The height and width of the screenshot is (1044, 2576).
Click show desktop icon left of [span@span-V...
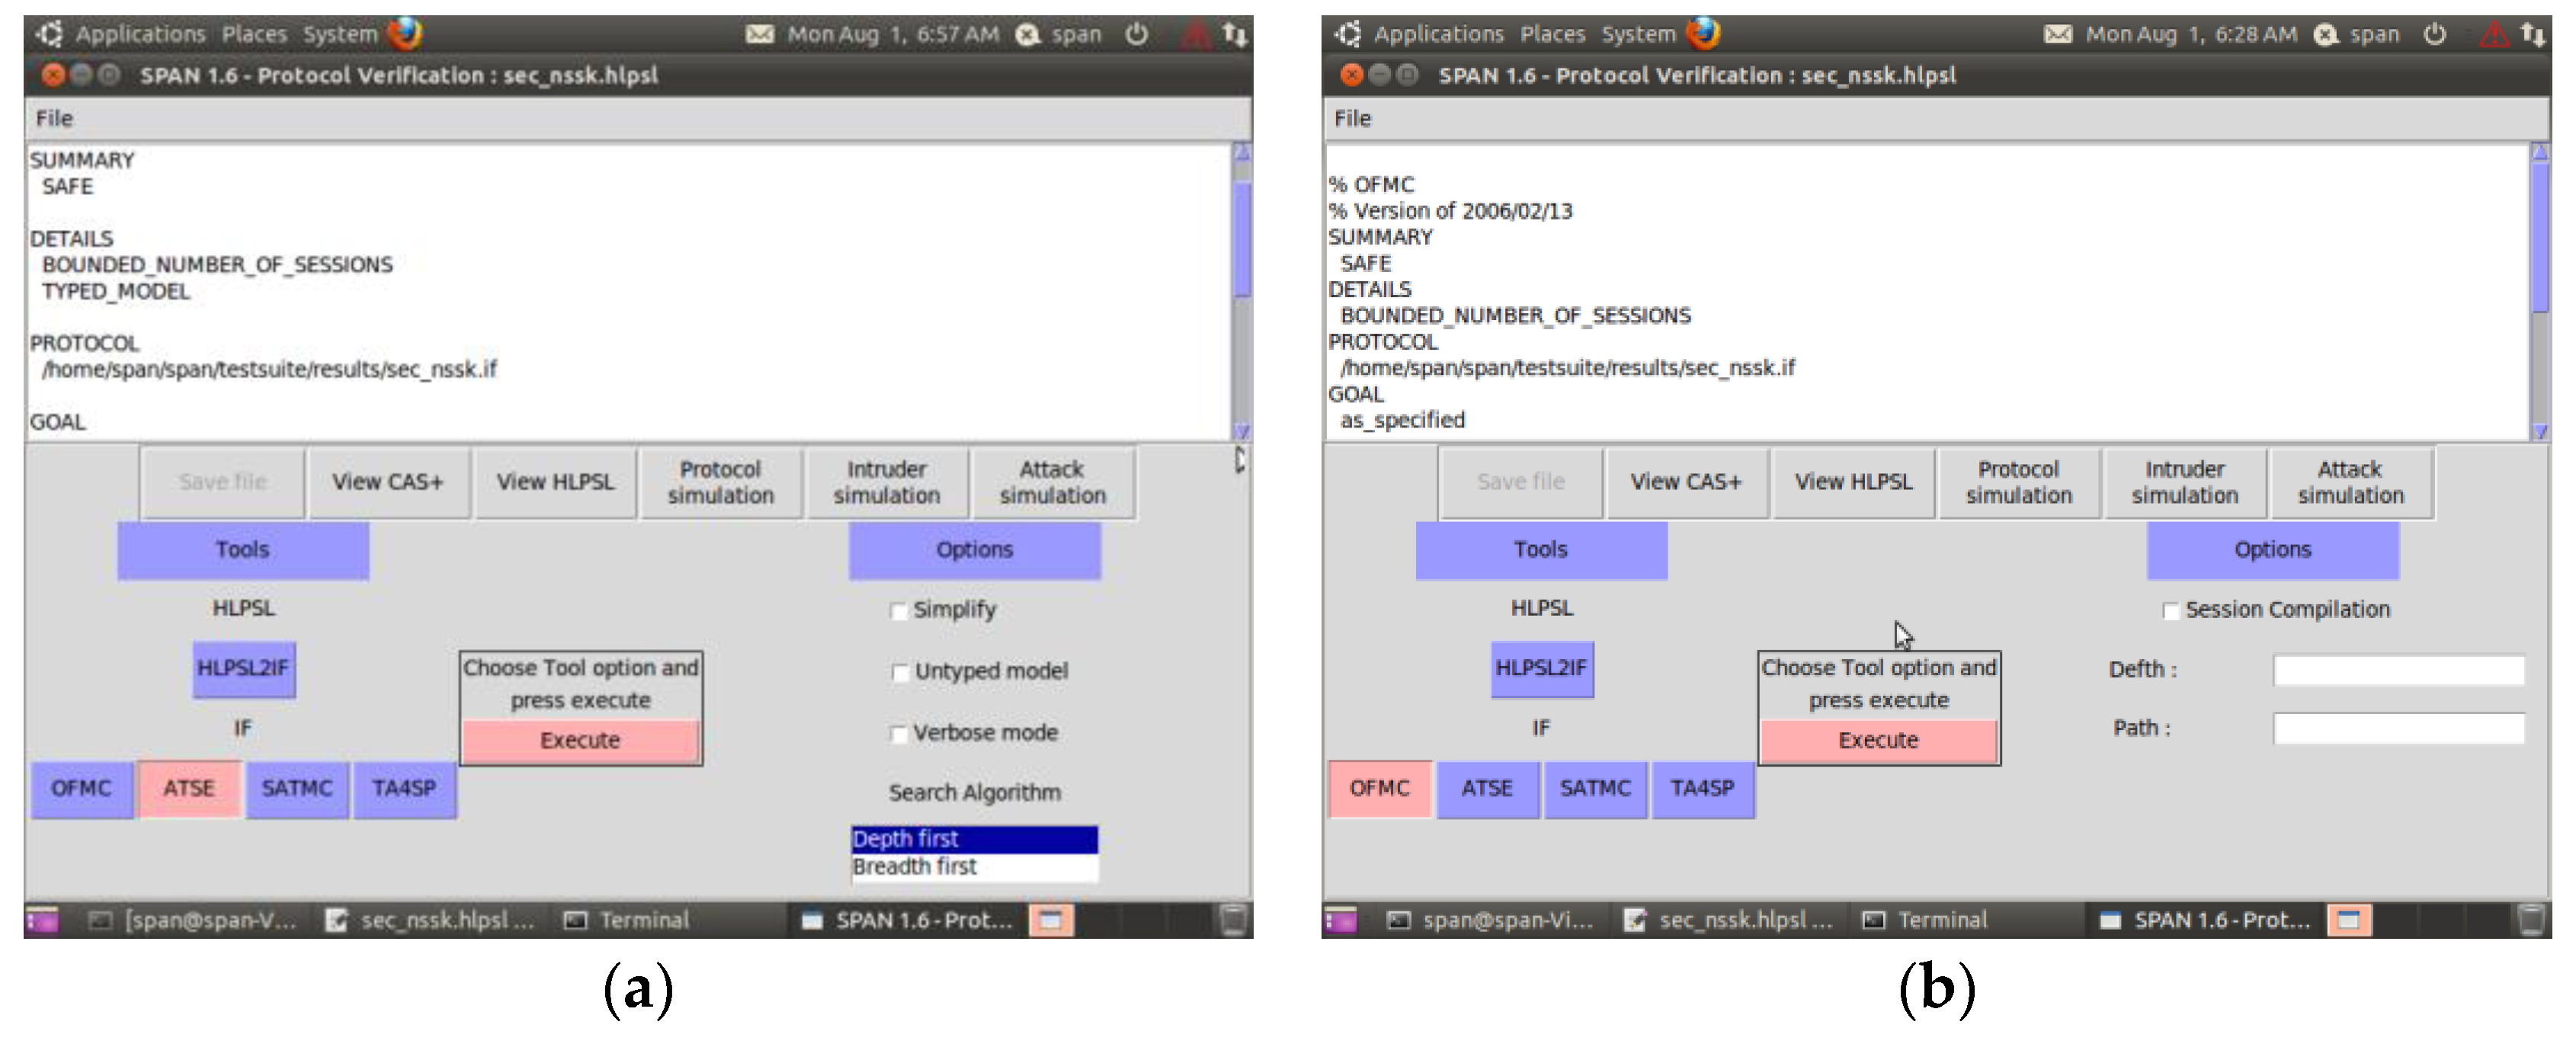click(42, 919)
